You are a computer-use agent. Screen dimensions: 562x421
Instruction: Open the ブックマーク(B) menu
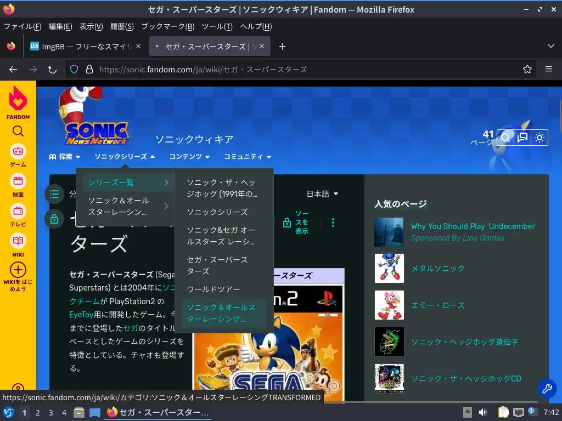tap(168, 26)
